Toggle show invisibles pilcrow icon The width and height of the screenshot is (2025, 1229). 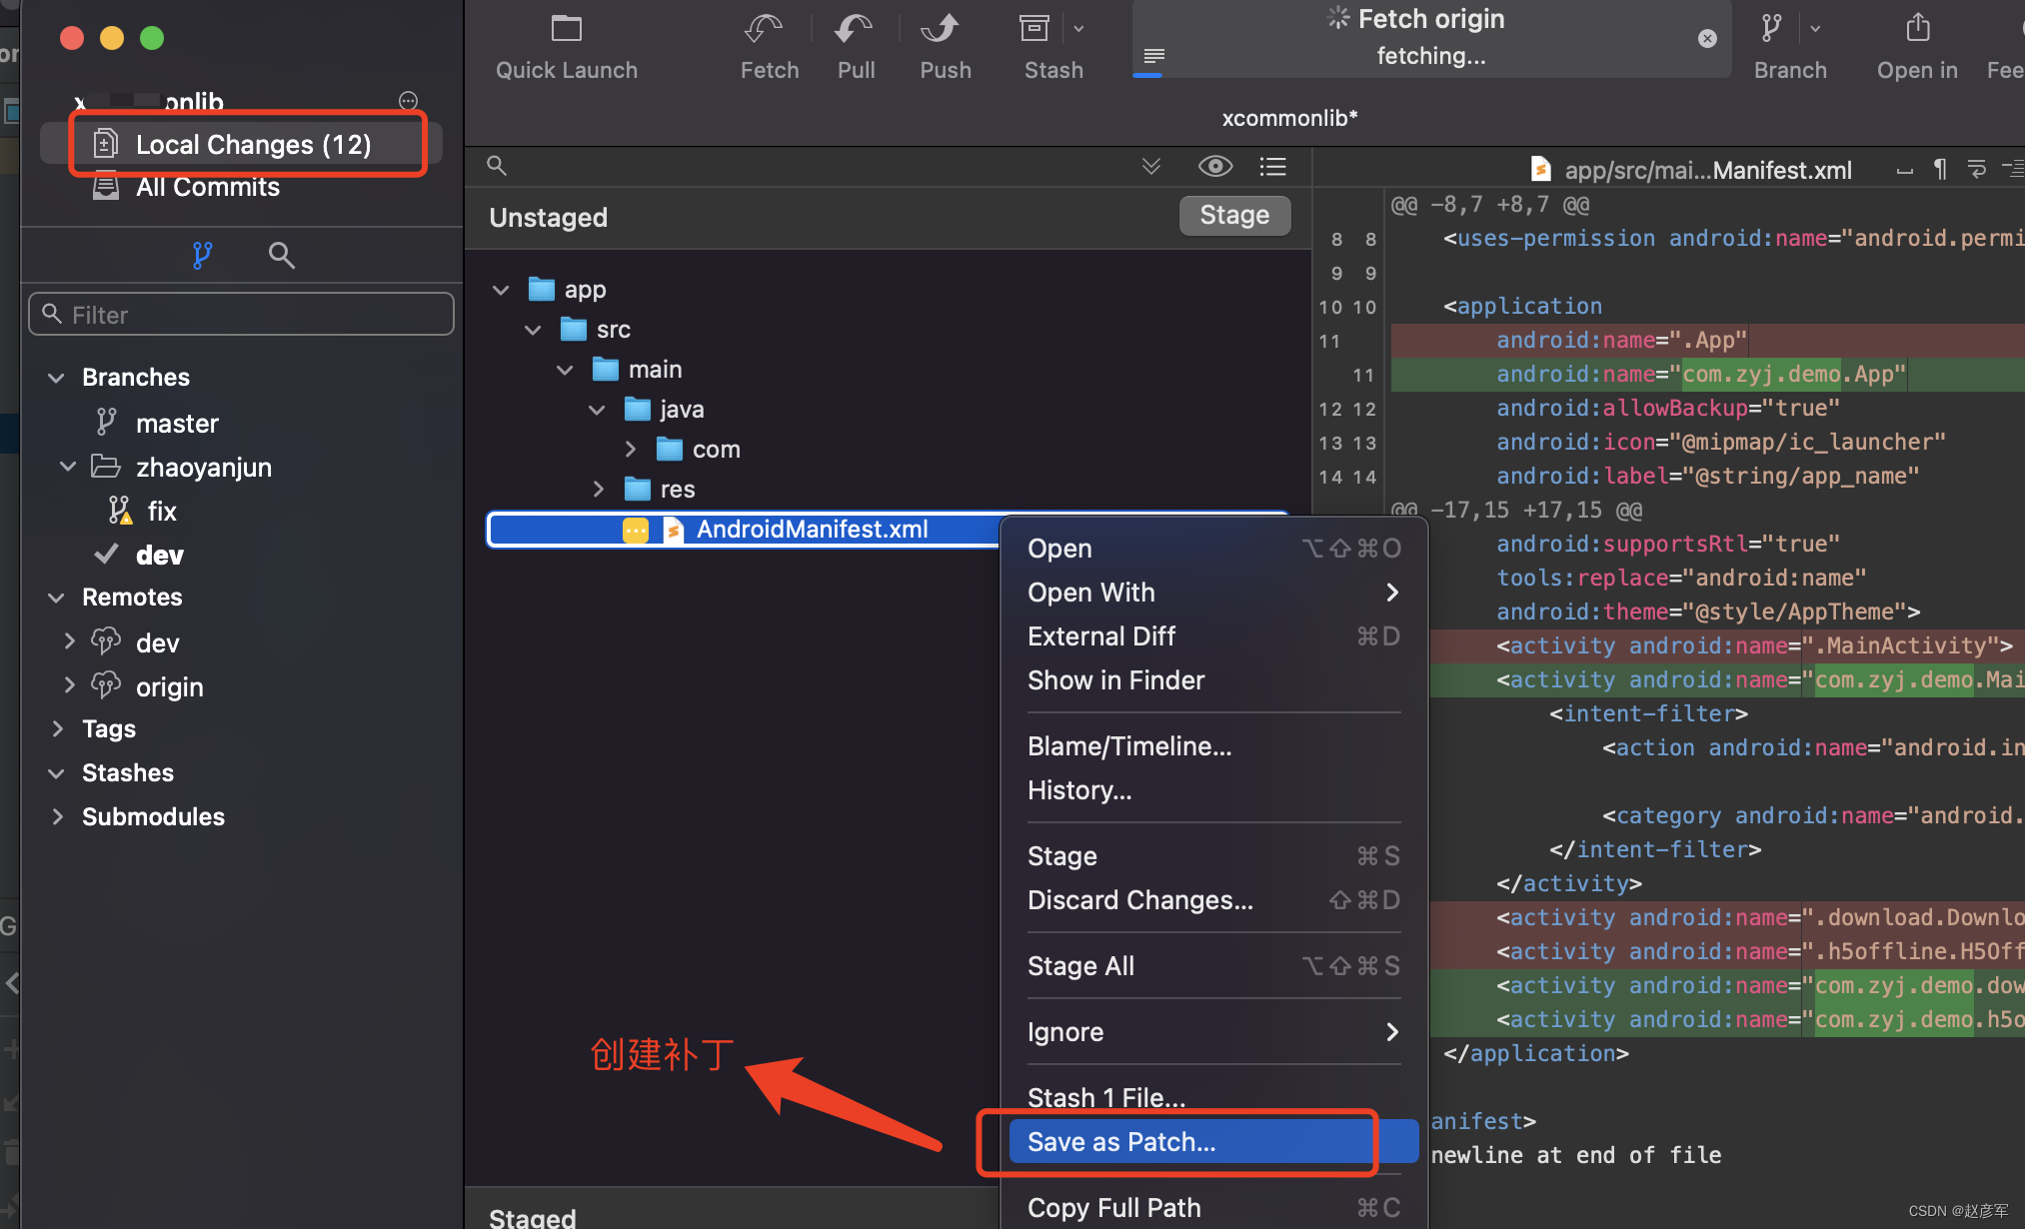1940,169
